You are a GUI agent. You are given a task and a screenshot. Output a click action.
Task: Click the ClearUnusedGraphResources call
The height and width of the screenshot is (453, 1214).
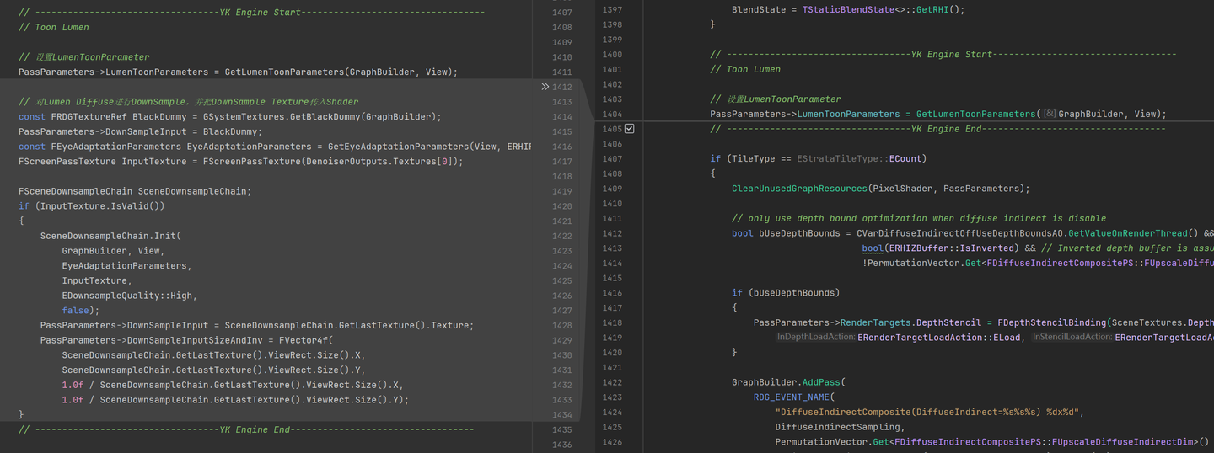(x=798, y=189)
